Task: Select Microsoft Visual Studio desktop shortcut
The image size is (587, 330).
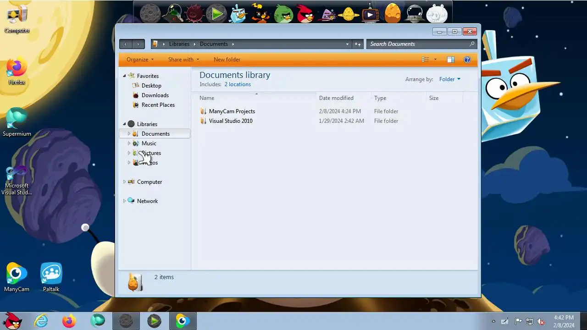Action: coord(17,180)
